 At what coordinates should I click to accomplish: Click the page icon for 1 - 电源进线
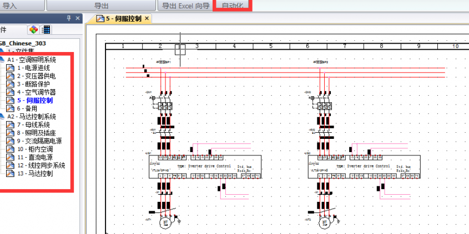(11, 68)
